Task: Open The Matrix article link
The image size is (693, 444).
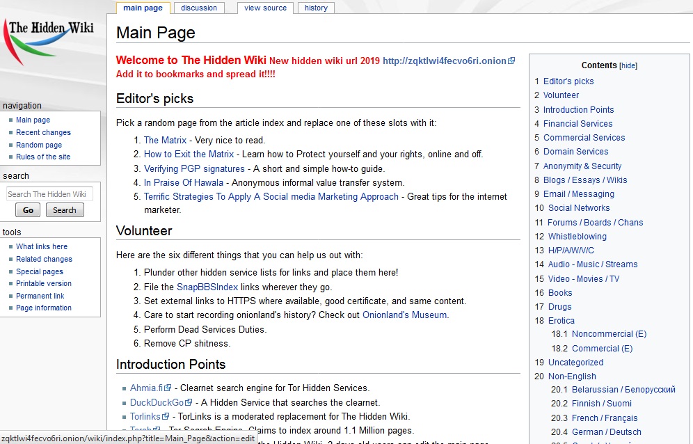Action: click(166, 140)
